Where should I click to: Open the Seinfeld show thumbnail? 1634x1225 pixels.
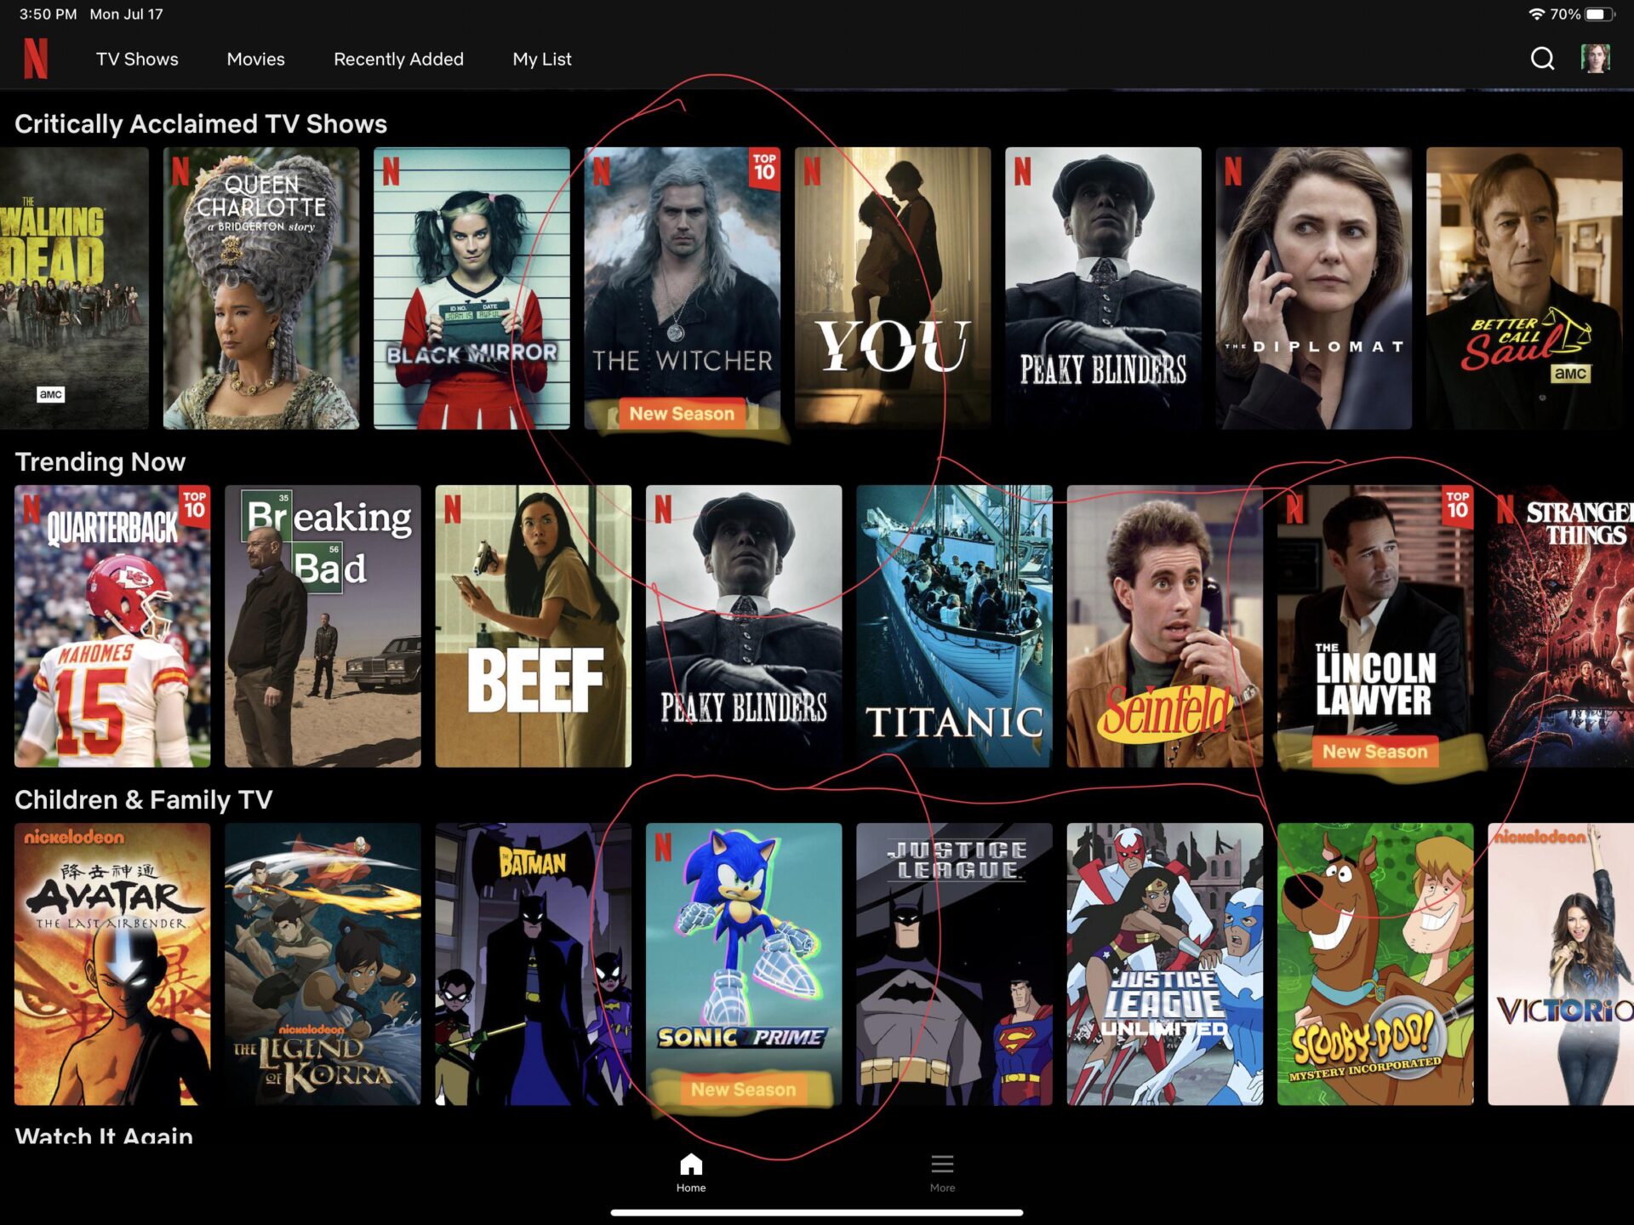(x=1164, y=626)
